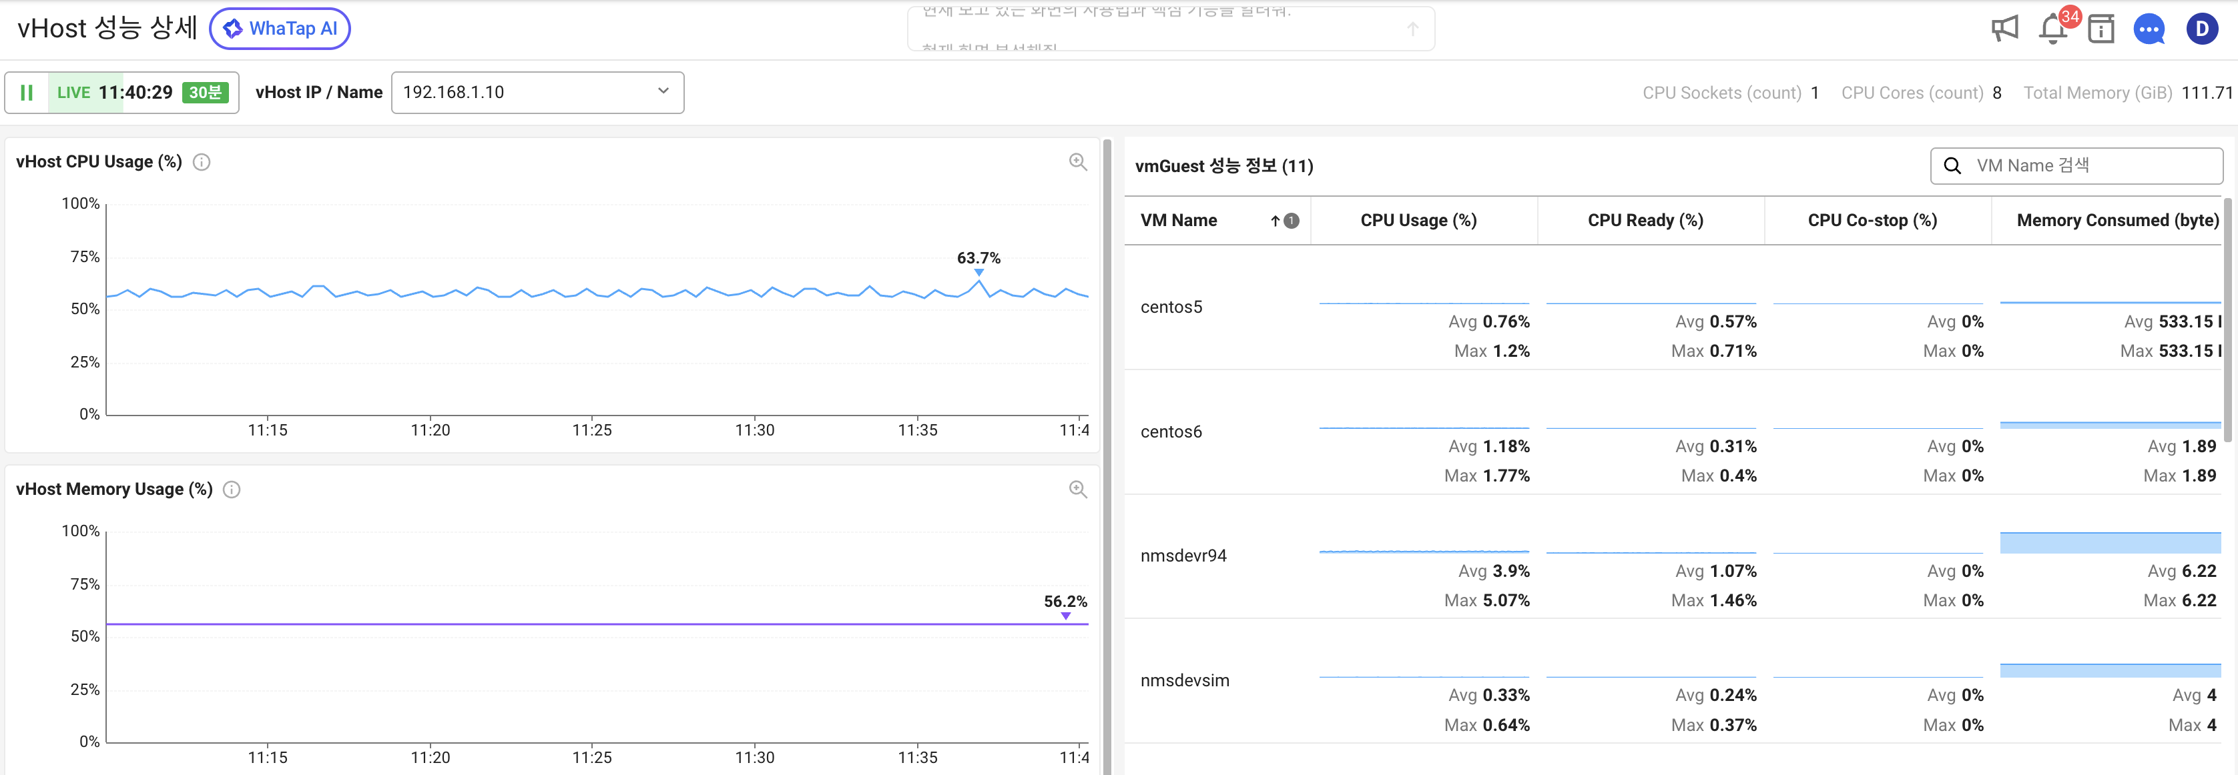The width and height of the screenshot is (2238, 775).
Task: Click the left panel vertical scrollbar
Action: [x=1107, y=456]
